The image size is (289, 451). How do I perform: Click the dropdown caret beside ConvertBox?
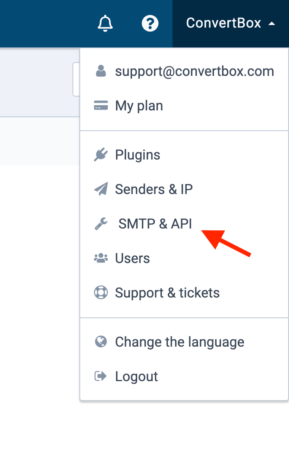click(x=271, y=24)
